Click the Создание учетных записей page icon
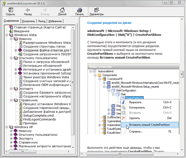This screenshot has height=158, width=186. (21, 81)
